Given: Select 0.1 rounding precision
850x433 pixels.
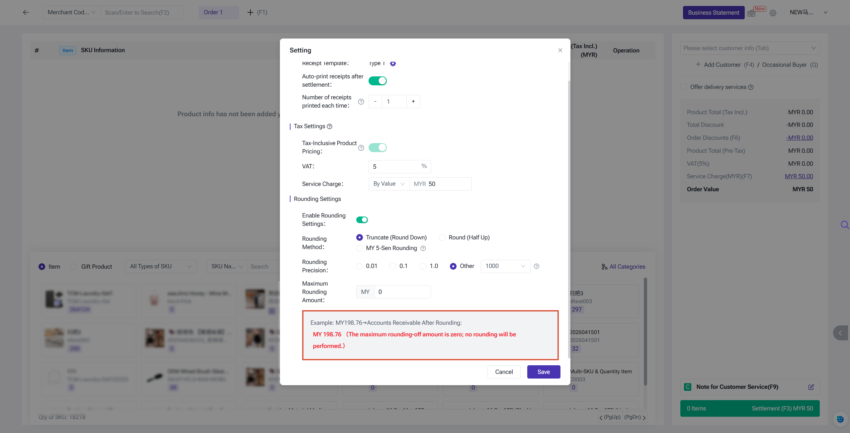Looking at the screenshot, I should click(x=393, y=266).
